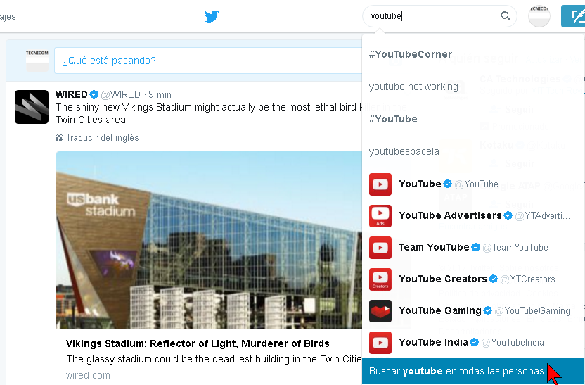The width and height of the screenshot is (585, 385).
Task: Click the YouTube India logo icon
Action: pyautogui.click(x=380, y=343)
